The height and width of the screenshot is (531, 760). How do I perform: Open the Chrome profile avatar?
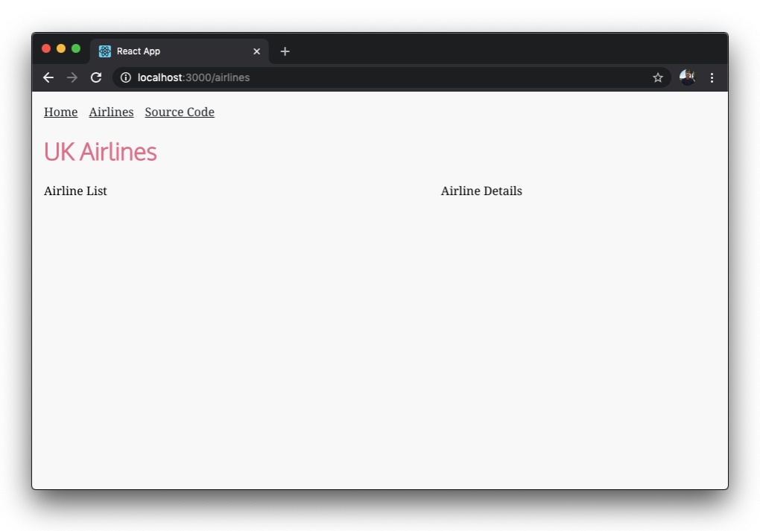(x=687, y=77)
